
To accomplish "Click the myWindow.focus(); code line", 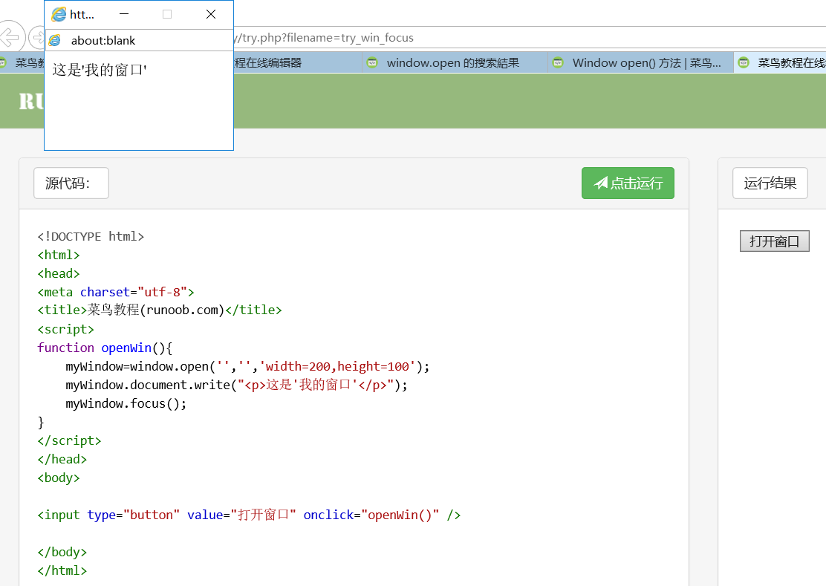I will 126,404.
